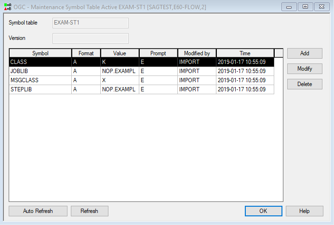Confirm with the OK button
The image size is (334, 225).
(263, 211)
